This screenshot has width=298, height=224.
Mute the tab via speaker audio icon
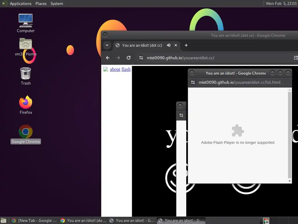point(168,45)
